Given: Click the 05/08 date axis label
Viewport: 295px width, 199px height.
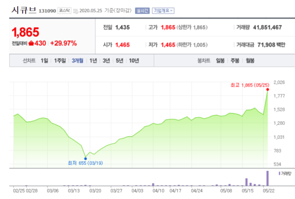Looking at the screenshot, I should tap(226, 191).
